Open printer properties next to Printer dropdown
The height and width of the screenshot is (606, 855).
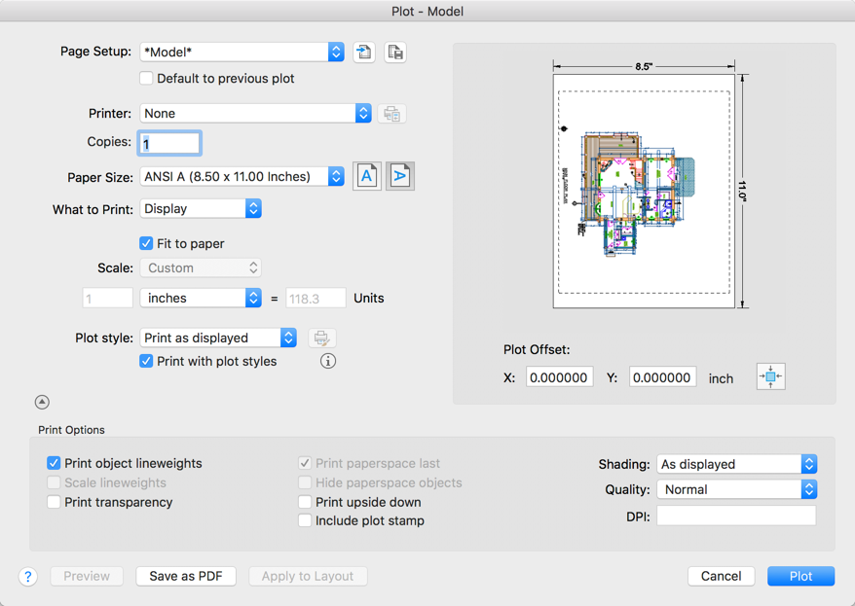point(392,113)
